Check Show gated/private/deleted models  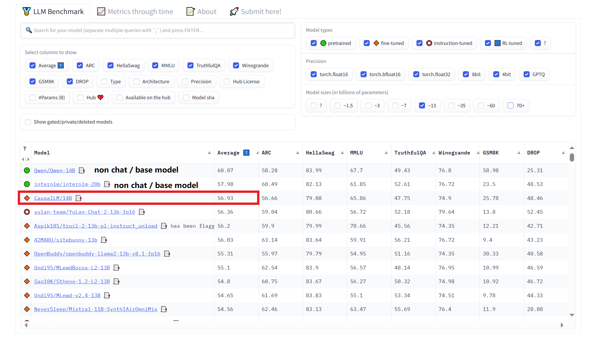pyautogui.click(x=28, y=122)
